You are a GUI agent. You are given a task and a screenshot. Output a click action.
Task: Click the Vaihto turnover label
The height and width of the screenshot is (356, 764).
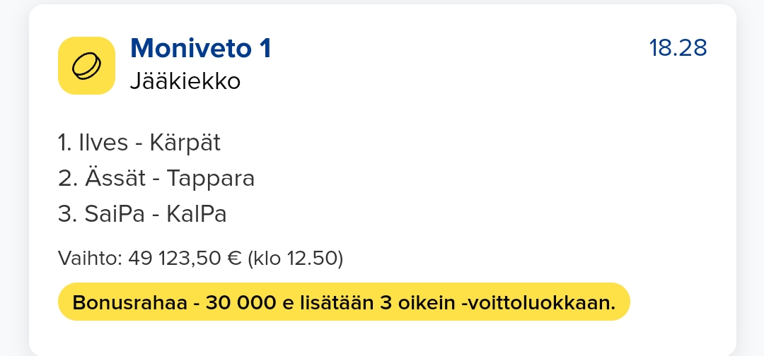[x=90, y=258]
